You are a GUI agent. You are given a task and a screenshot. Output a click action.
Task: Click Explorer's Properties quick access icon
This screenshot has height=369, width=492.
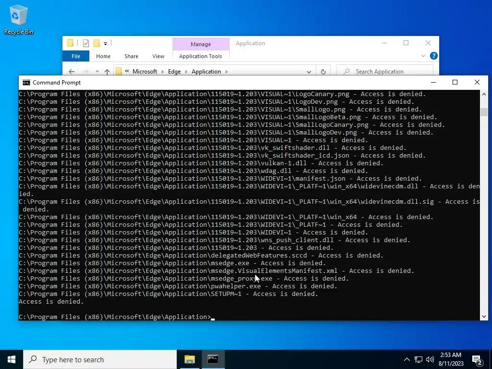(x=86, y=43)
